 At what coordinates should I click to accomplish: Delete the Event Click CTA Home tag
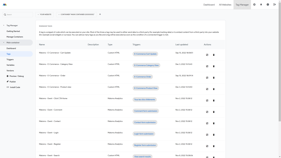[213, 100]
